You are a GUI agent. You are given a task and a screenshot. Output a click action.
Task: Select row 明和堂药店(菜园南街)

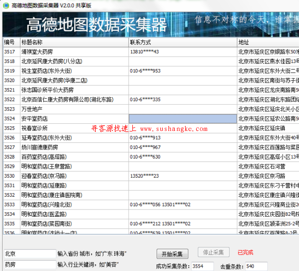[151, 224]
